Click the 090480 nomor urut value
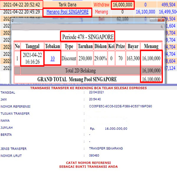 pos(94,155)
